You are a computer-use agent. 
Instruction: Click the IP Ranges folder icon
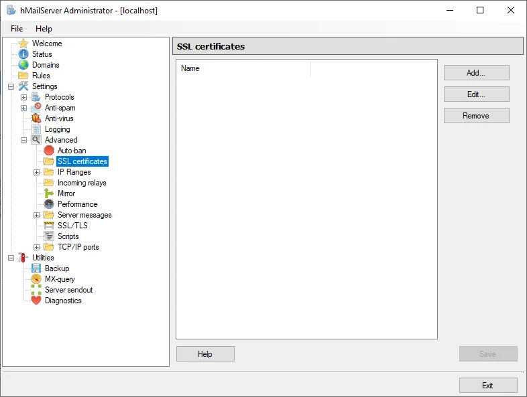tap(49, 172)
